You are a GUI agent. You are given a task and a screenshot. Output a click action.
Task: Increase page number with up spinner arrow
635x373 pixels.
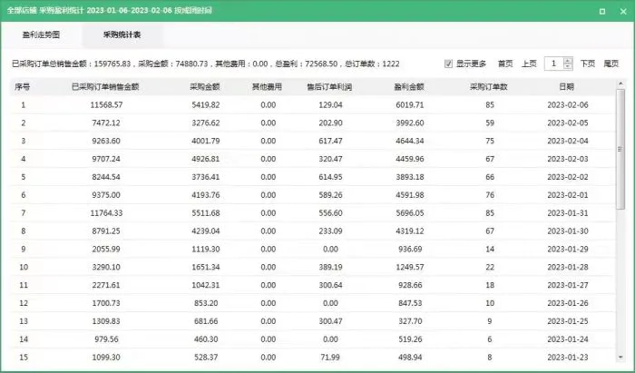tap(568, 60)
